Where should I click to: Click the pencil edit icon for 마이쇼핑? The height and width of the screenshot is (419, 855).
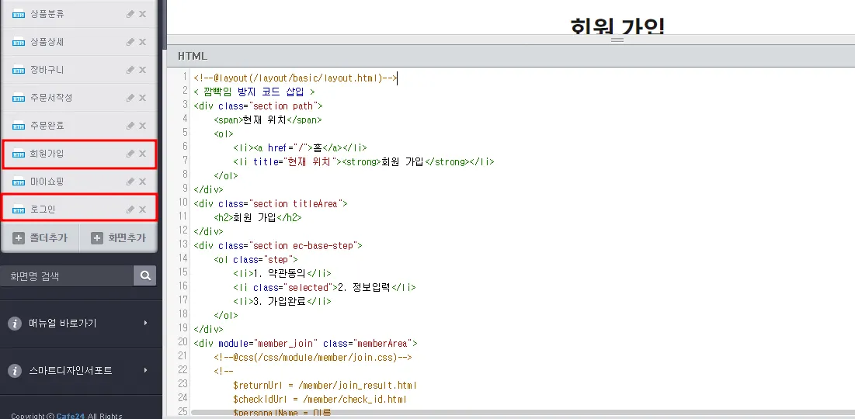tap(130, 182)
